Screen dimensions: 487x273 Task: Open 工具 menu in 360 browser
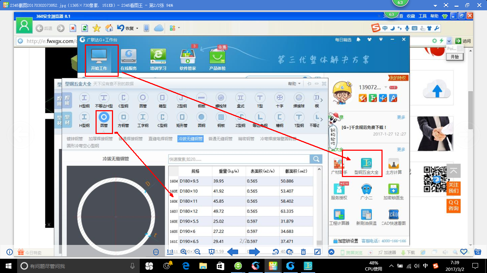pyautogui.click(x=422, y=16)
